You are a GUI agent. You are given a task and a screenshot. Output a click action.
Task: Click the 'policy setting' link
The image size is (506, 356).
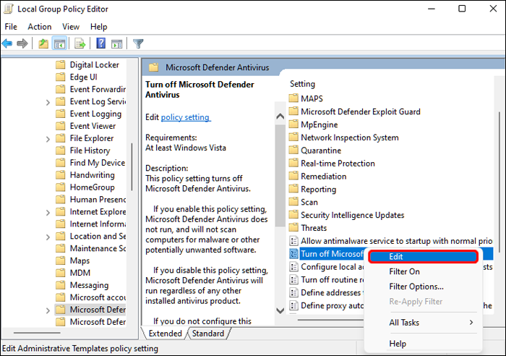point(185,117)
